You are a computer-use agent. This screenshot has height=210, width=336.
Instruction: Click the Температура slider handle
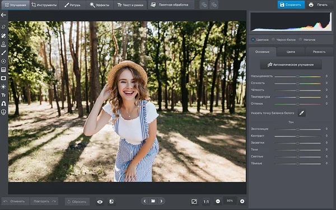coord(298,97)
